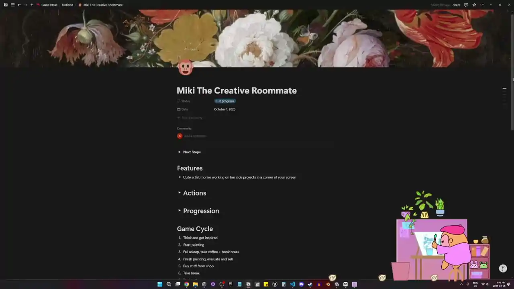Click list item Think and get inspired
This screenshot has width=514, height=289.
(200, 238)
